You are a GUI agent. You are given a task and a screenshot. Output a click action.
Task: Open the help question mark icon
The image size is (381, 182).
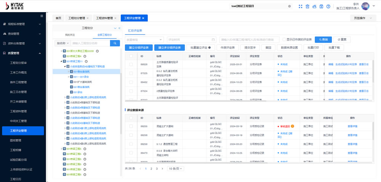coord(328,6)
